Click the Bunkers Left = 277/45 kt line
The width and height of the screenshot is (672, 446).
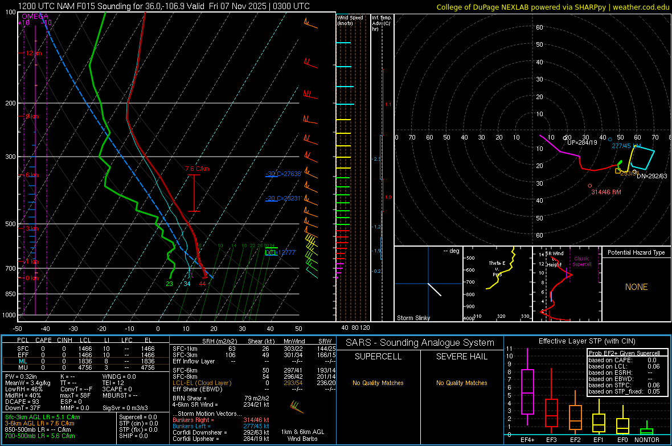(x=221, y=426)
